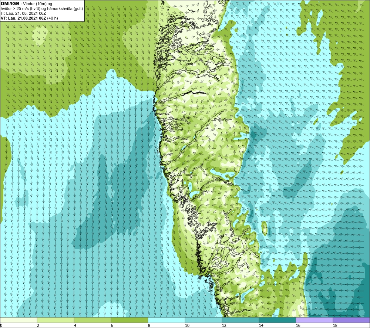Click the legend value label '18'
The image size is (370, 328).
point(335,325)
